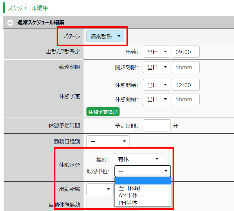Click the 取得単位 dropdown box
This screenshot has width=234, height=211.
point(142,171)
